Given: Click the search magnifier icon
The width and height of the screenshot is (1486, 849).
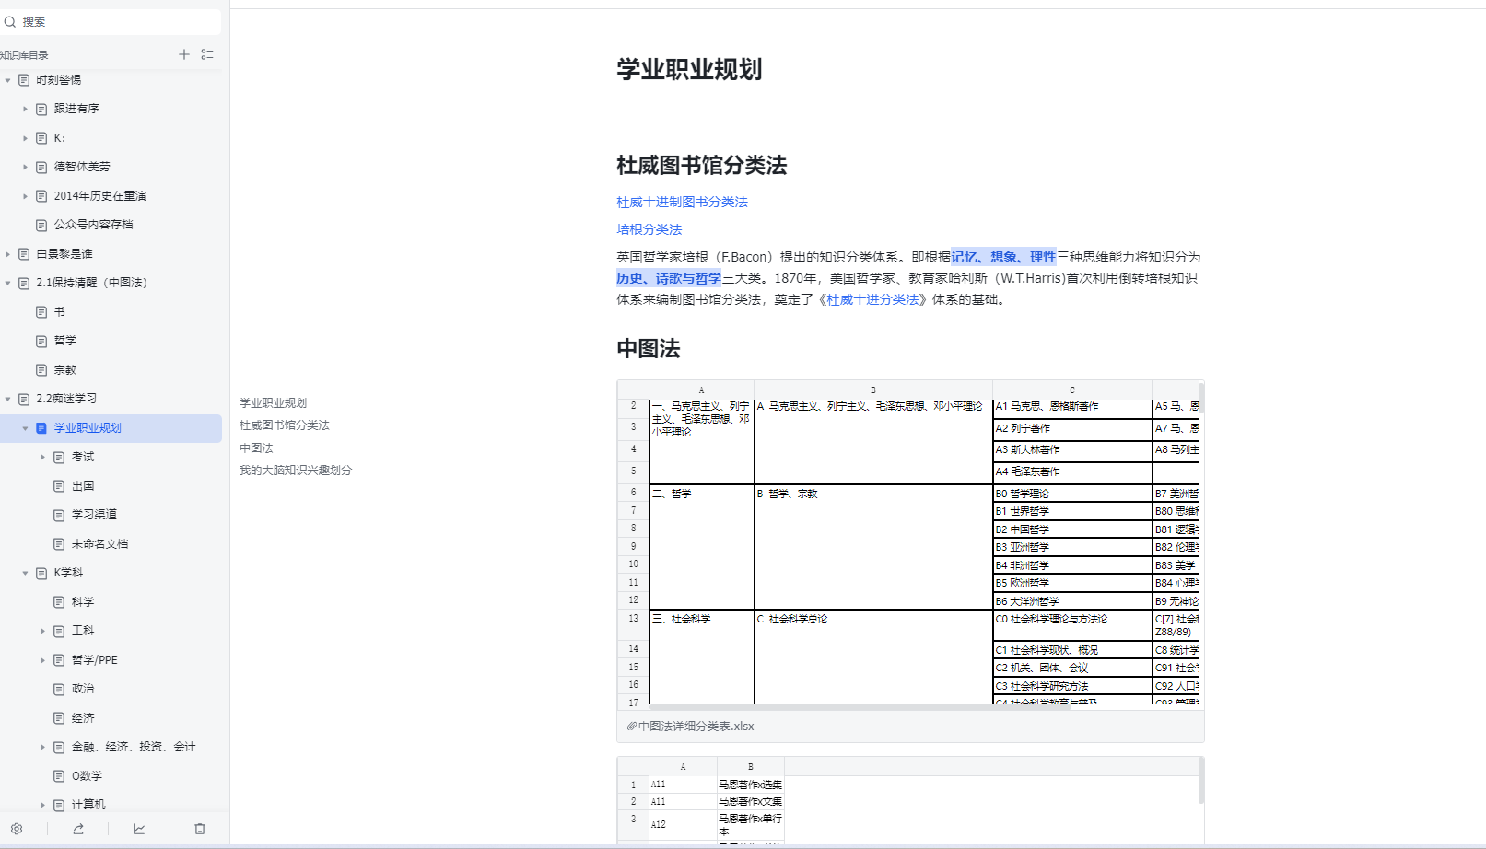Looking at the screenshot, I should (10, 21).
